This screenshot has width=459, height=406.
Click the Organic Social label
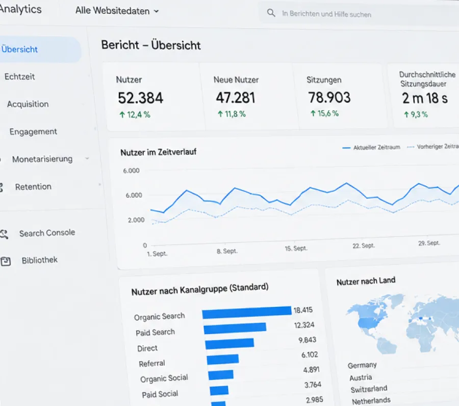(164, 378)
